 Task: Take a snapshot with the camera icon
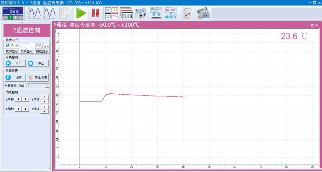click(x=141, y=13)
